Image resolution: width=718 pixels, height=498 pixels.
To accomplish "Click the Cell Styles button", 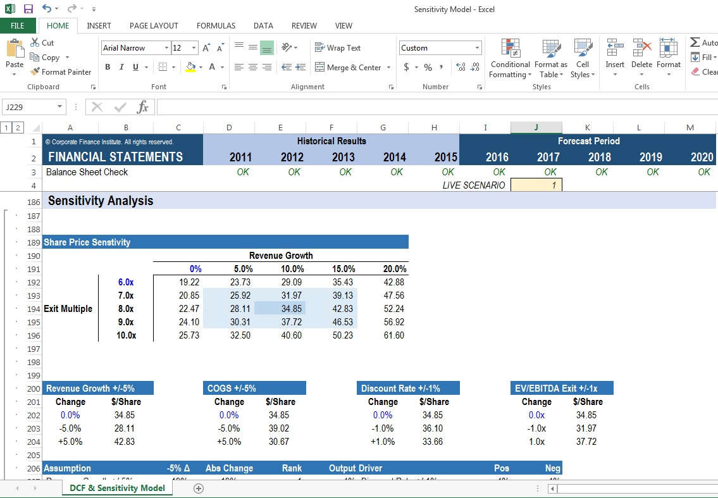I will point(583,59).
